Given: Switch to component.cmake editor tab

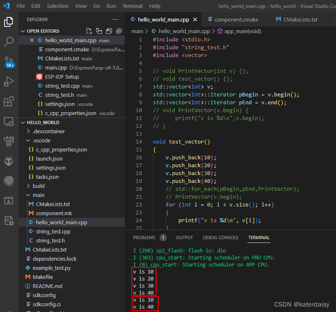Looking at the screenshot, I should 236,20.
